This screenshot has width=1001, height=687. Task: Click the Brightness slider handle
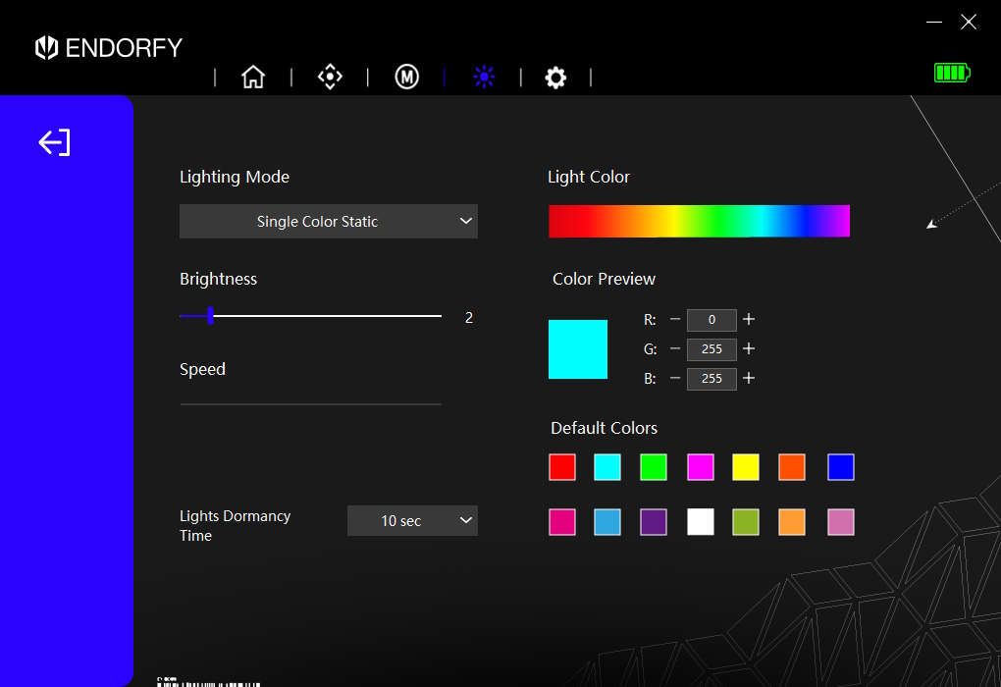(209, 316)
